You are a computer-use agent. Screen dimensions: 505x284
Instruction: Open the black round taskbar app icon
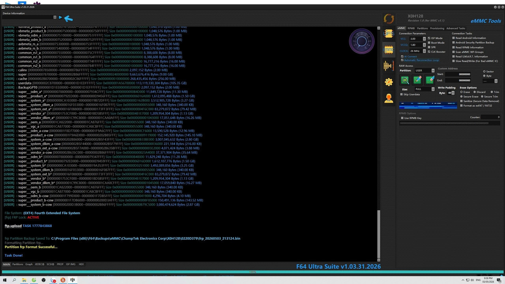[43, 280]
